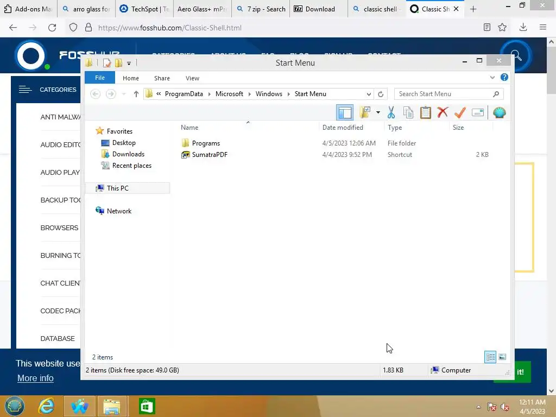Open the Share ribbon tab

(162, 78)
